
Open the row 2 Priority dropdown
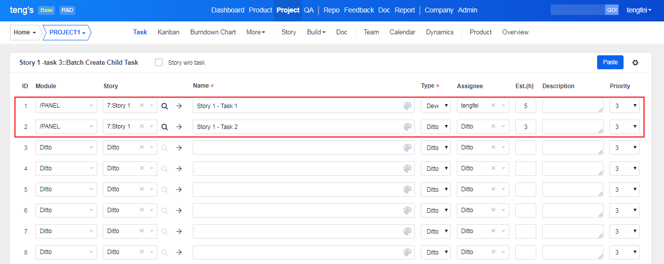[x=624, y=127]
